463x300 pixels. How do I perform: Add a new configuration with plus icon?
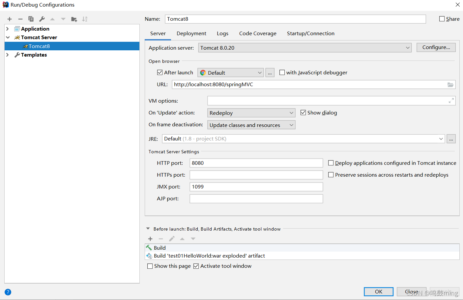[x=10, y=19]
